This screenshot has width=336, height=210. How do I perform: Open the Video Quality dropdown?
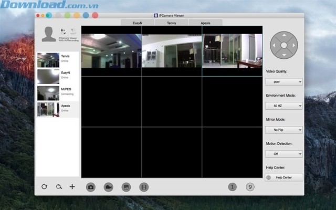[x=284, y=82]
